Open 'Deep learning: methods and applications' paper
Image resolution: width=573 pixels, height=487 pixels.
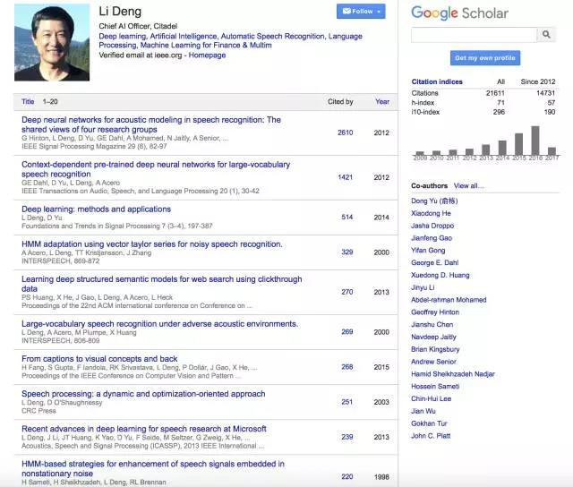coord(96,209)
